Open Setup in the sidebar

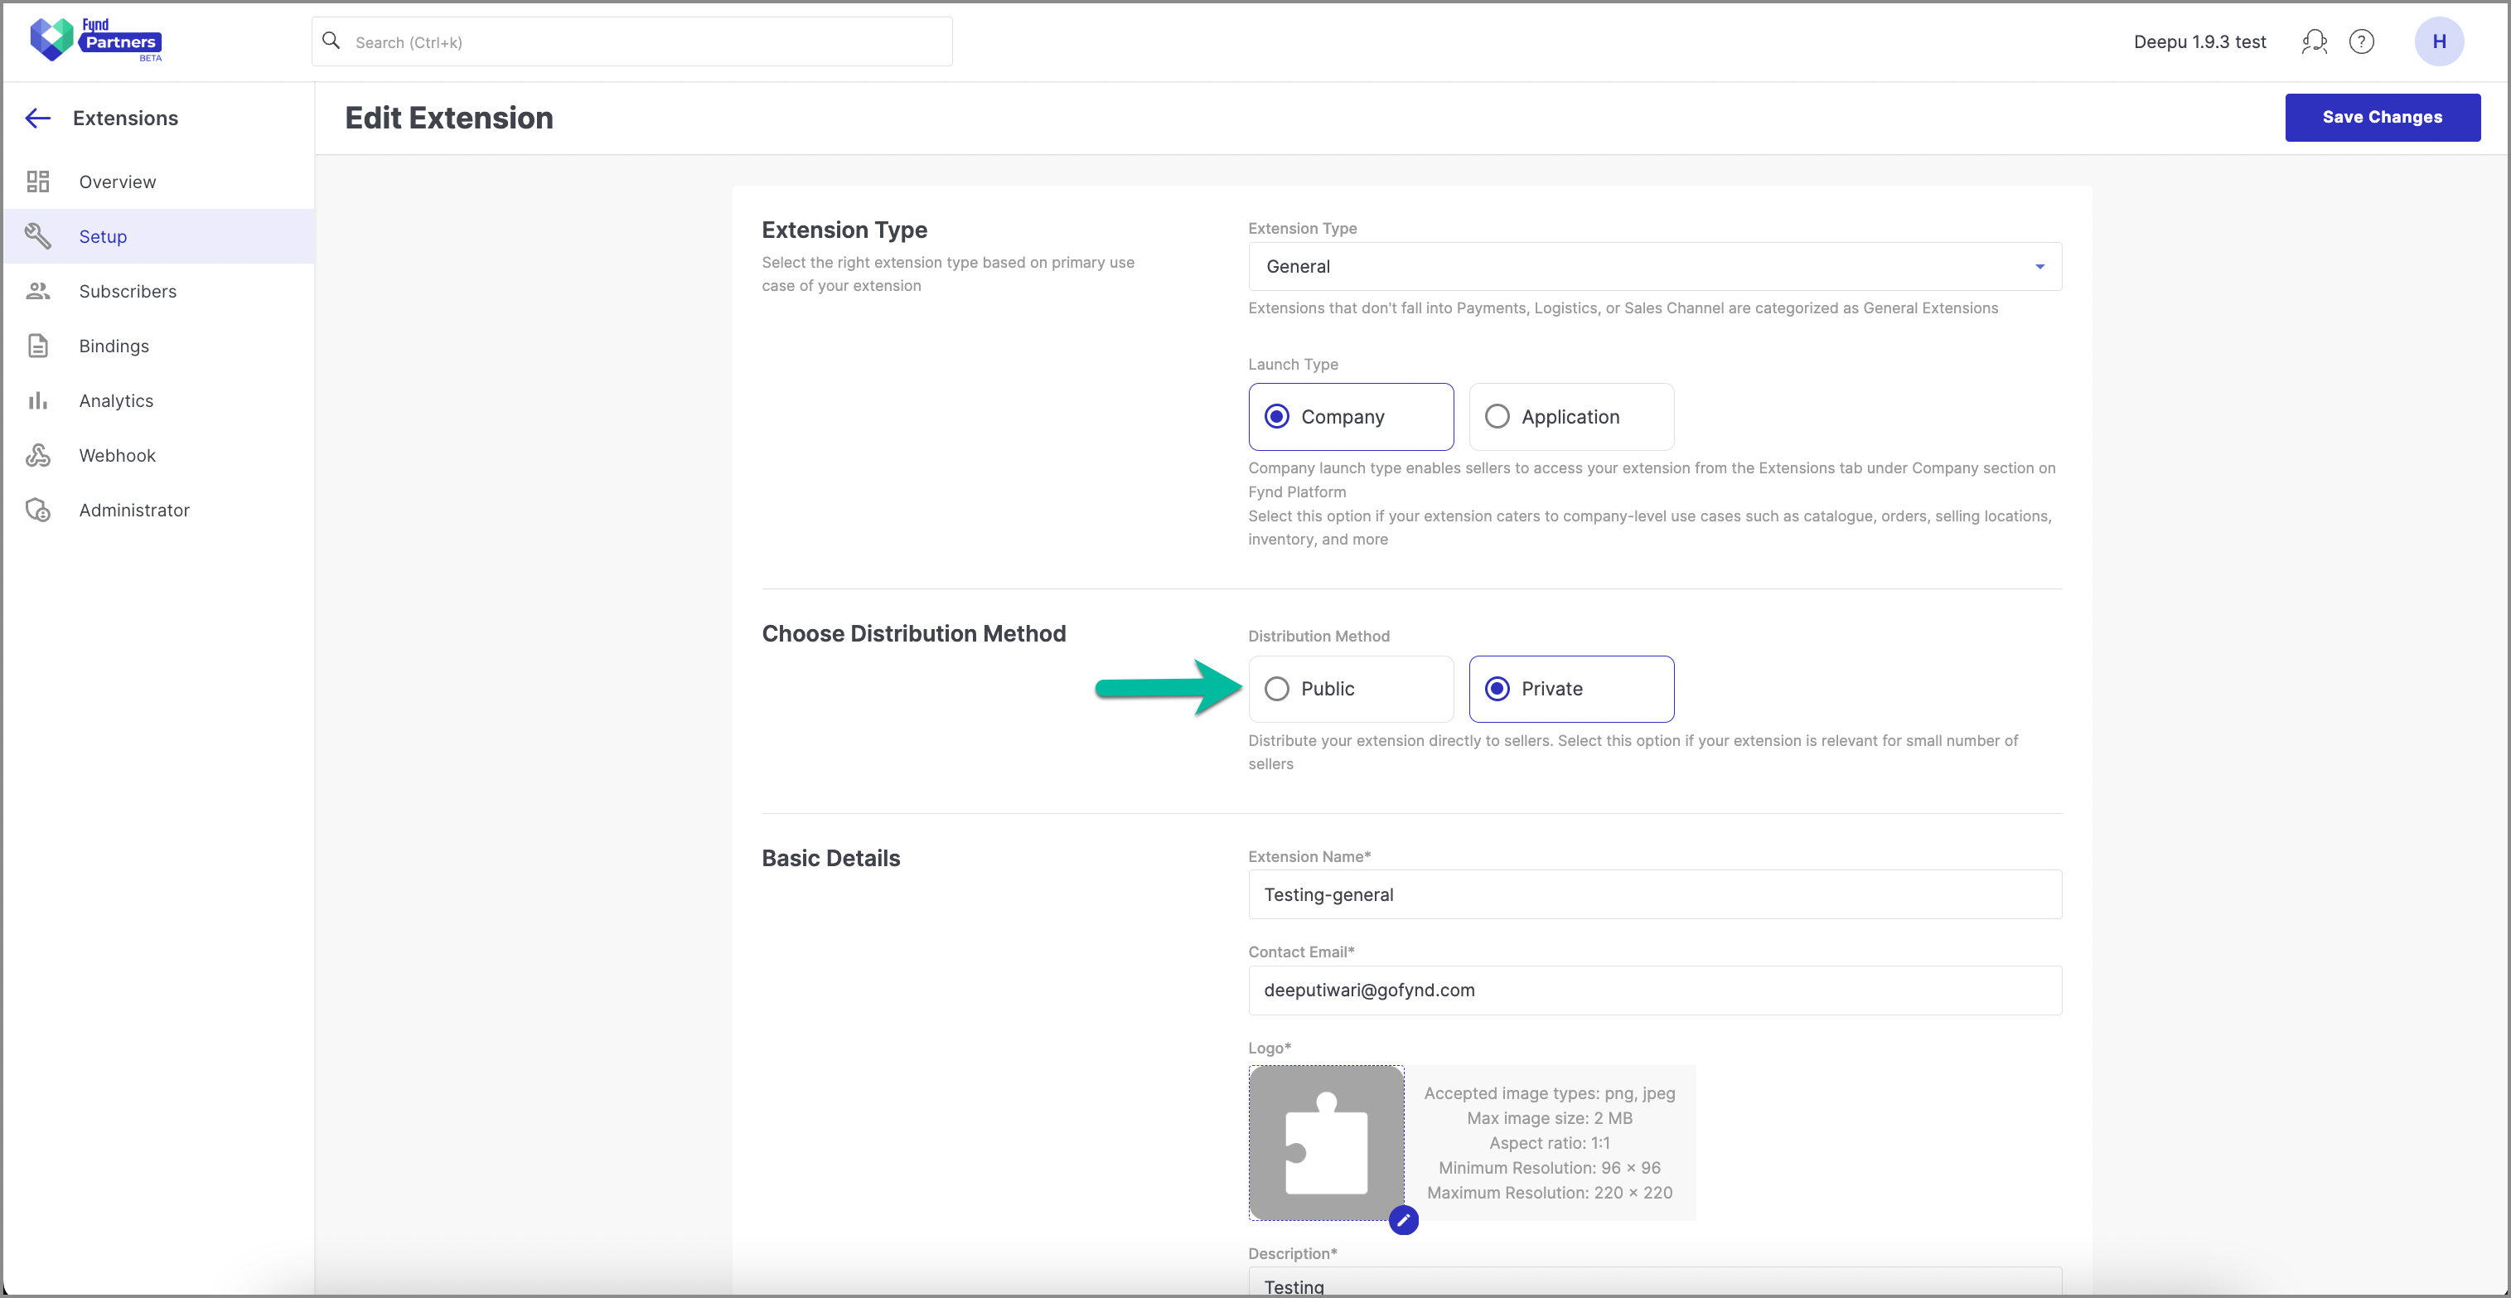tap(159, 236)
